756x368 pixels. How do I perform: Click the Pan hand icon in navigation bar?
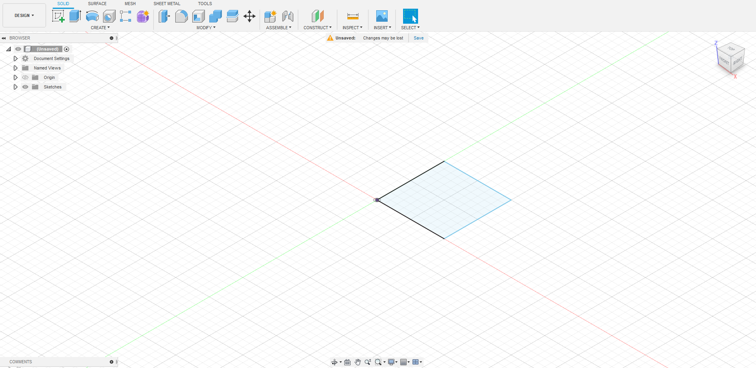pos(358,362)
